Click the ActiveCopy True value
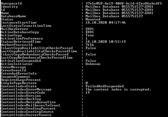Screen dimensions: 168x117 (90, 35)
